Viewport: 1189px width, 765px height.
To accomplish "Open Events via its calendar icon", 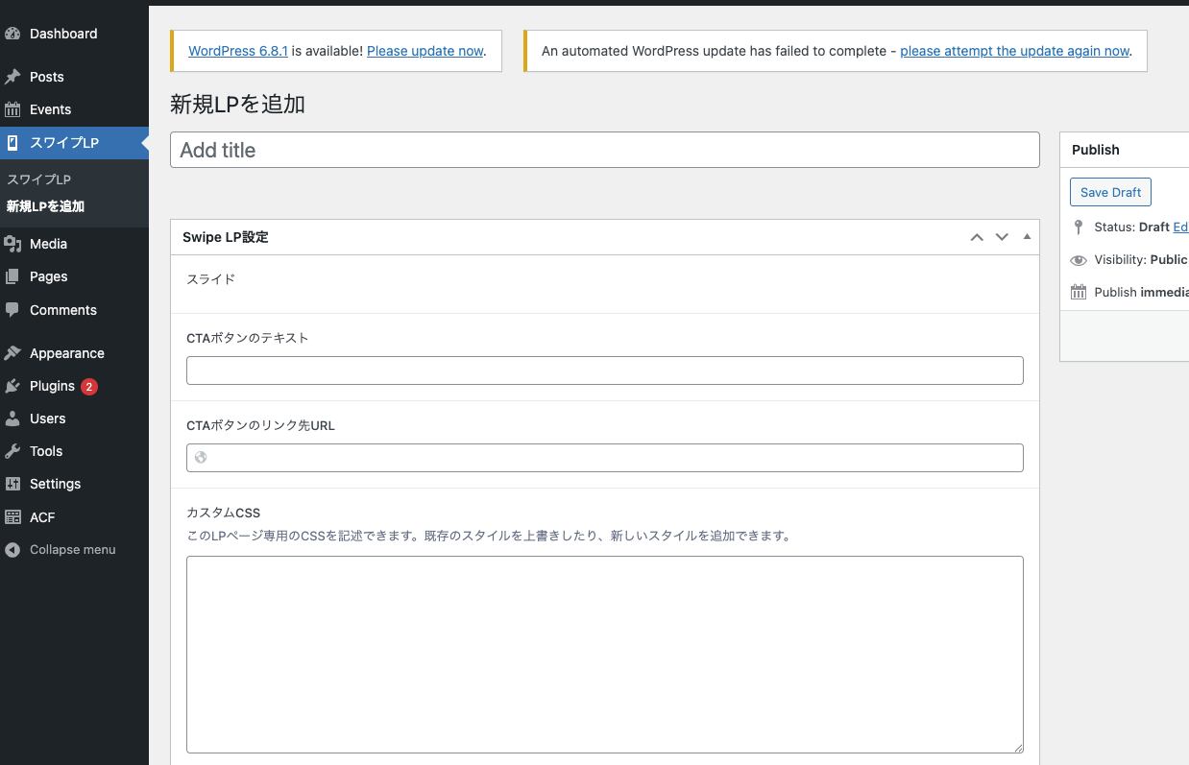I will click(12, 109).
